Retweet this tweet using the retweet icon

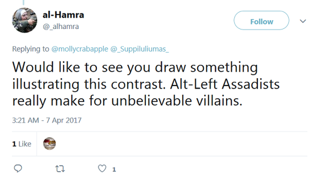60,169
